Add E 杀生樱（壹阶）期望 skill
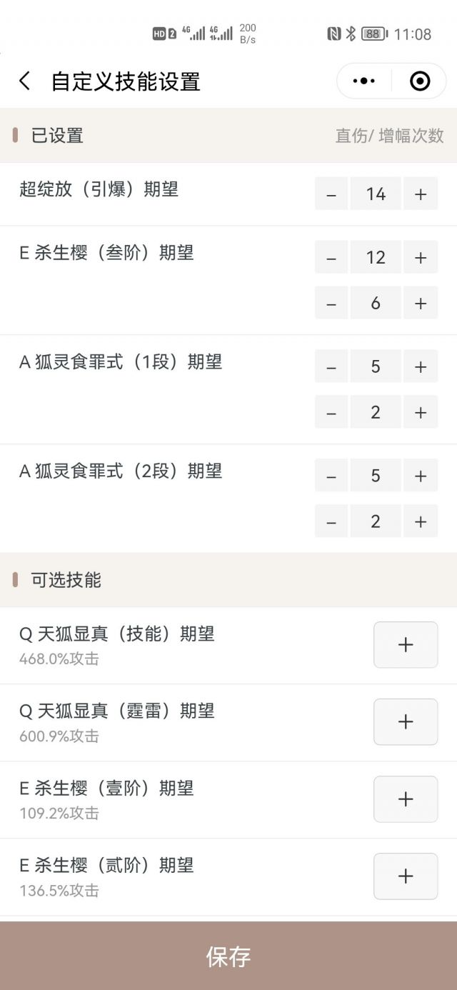The image size is (457, 990). click(406, 799)
